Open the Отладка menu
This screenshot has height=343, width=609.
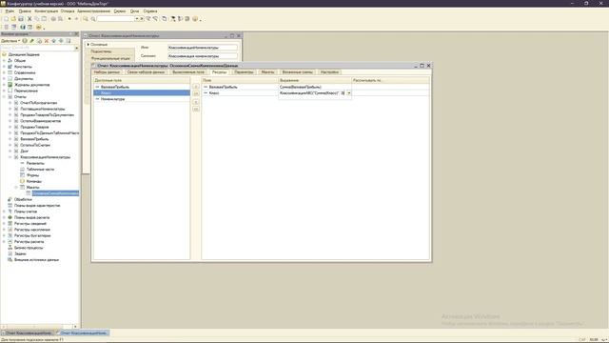tap(68, 11)
